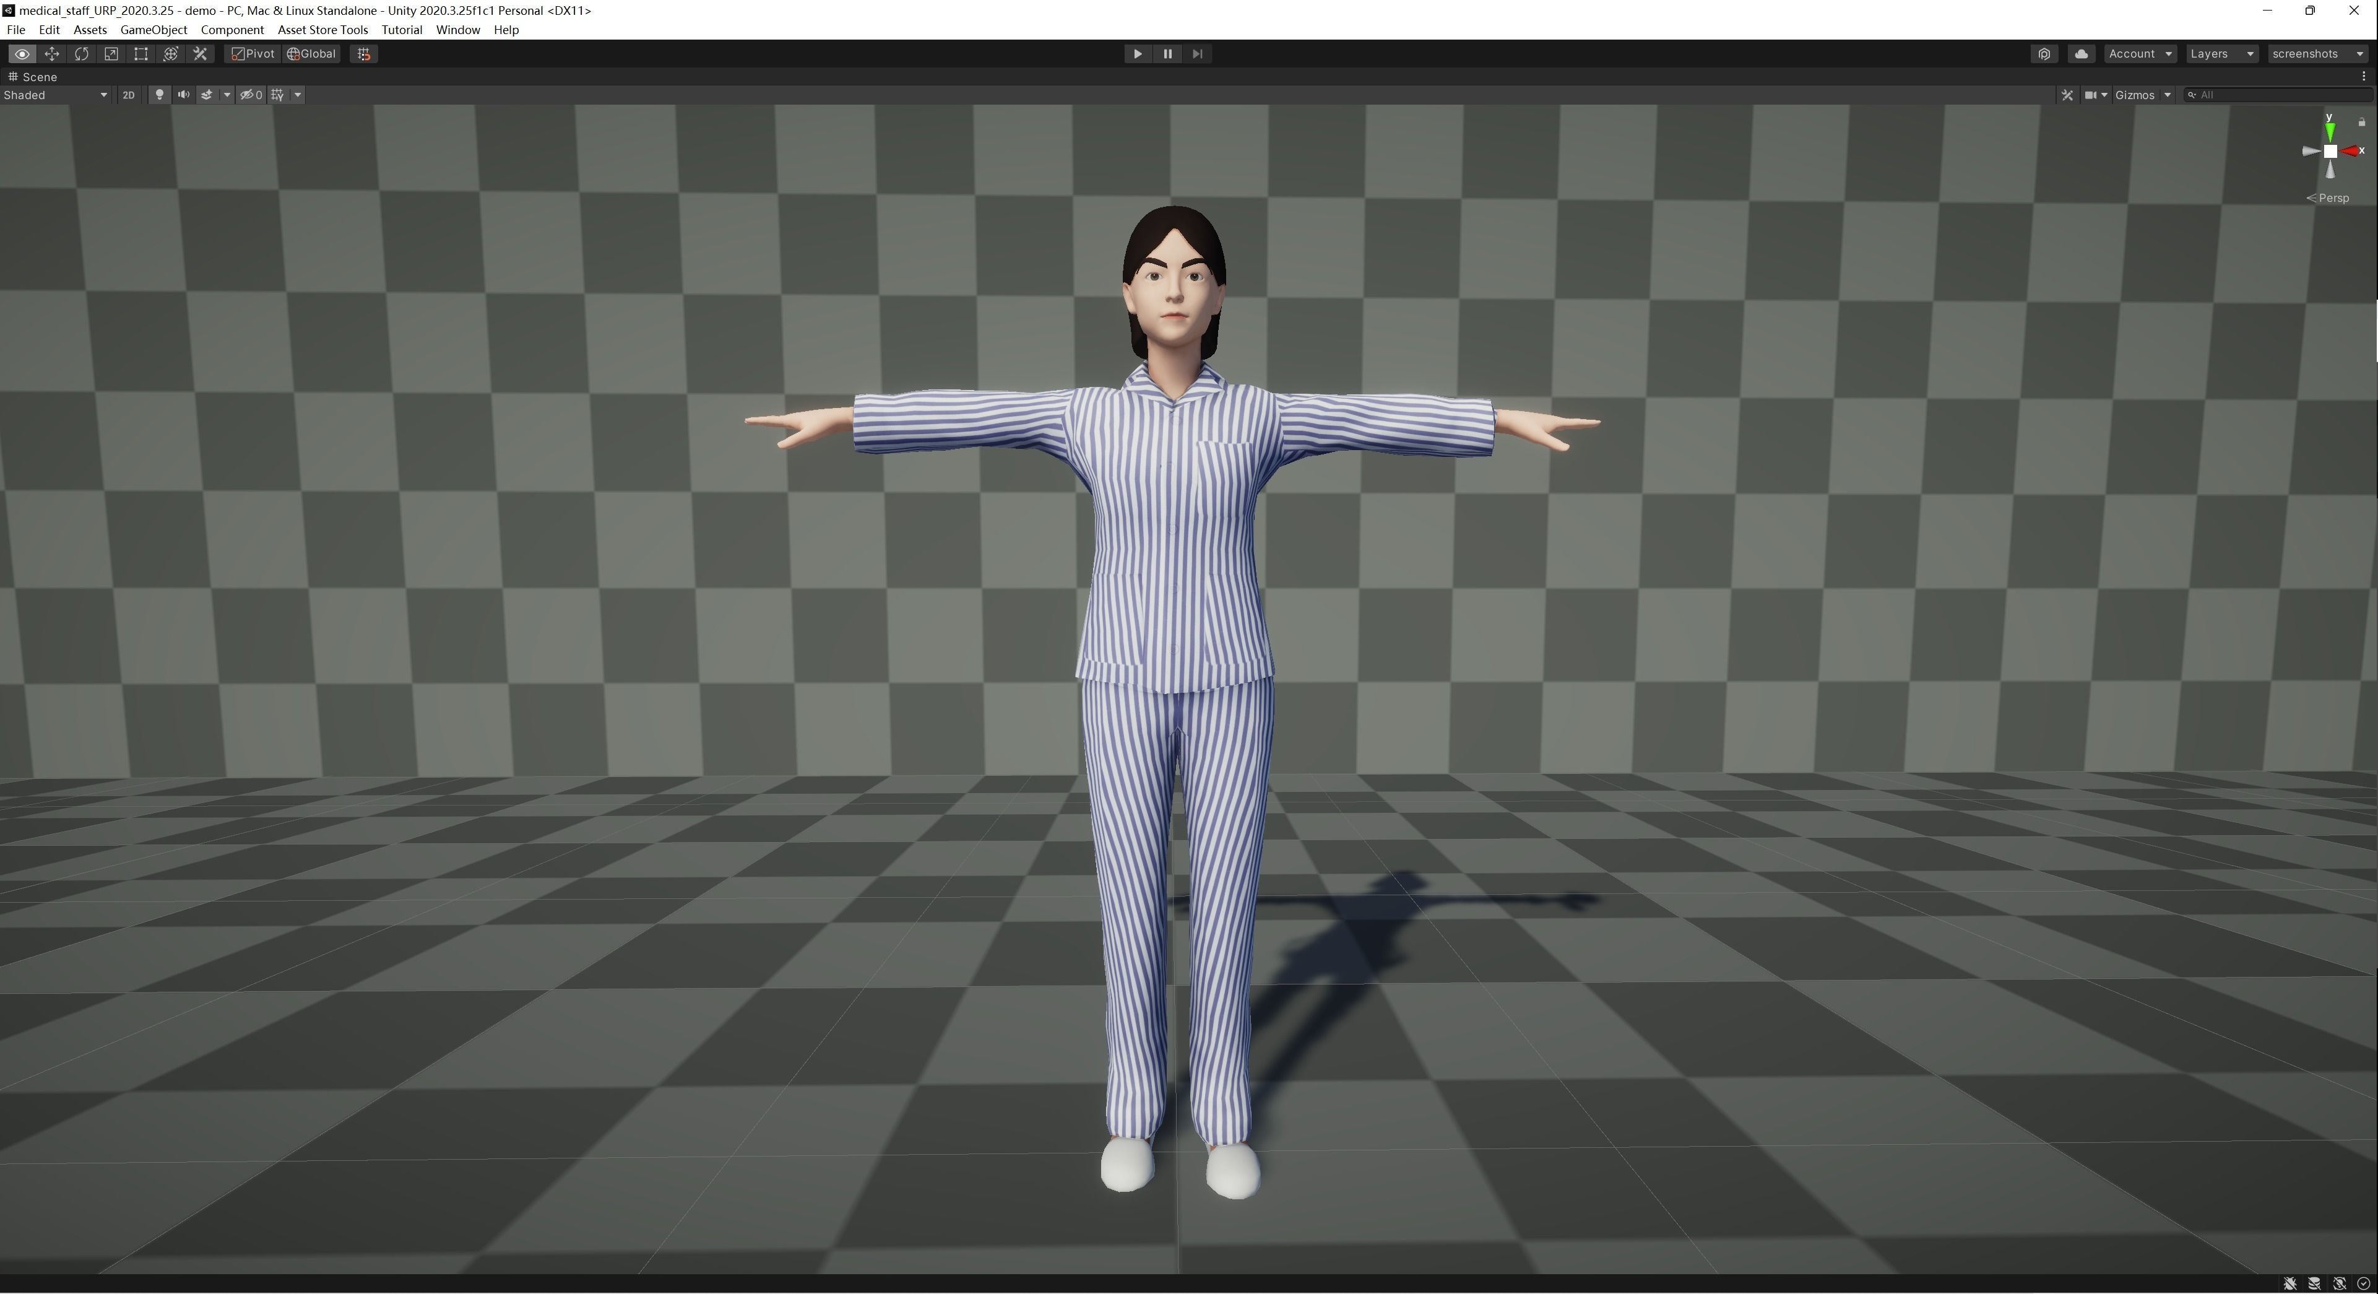This screenshot has height=1294, width=2378.
Task: Toggle scene audio speaker
Action: coord(183,94)
